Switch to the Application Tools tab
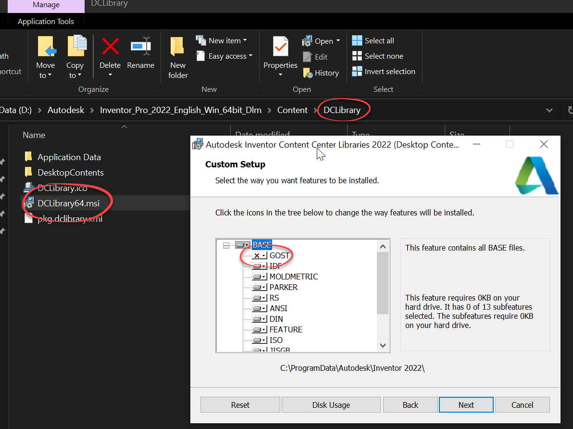The height and width of the screenshot is (429, 573). coord(45,21)
